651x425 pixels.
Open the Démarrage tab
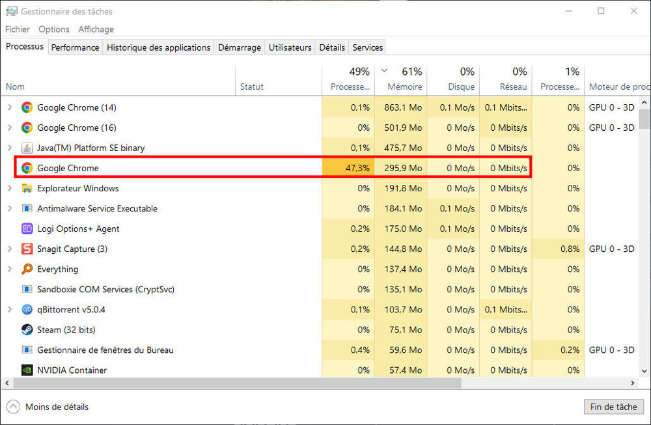[239, 48]
